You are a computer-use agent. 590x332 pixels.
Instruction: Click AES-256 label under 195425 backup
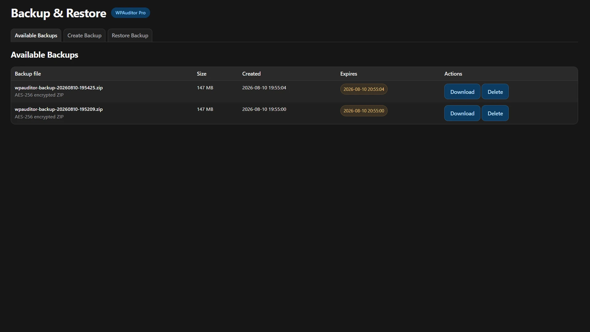(39, 95)
